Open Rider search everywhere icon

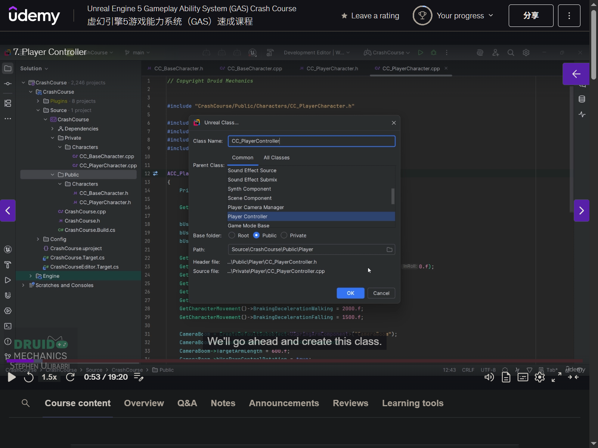pyautogui.click(x=511, y=53)
